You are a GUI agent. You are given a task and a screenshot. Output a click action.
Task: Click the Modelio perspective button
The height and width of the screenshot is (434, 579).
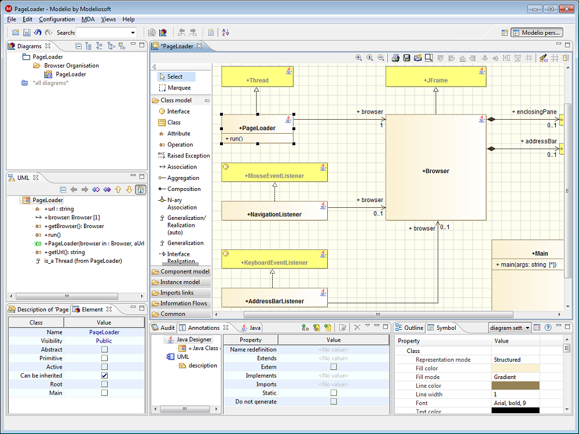(x=537, y=33)
